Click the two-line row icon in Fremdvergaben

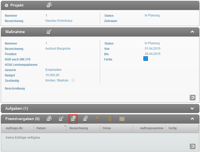[98, 118]
